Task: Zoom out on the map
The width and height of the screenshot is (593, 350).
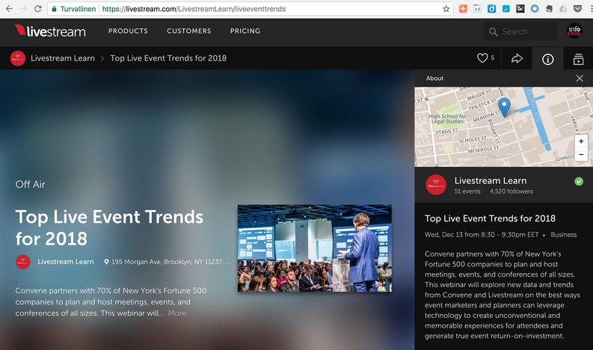Action: tap(581, 154)
